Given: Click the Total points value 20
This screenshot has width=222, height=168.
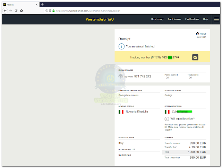Looking at the screenshot, I should pyautogui.click(x=190, y=78).
